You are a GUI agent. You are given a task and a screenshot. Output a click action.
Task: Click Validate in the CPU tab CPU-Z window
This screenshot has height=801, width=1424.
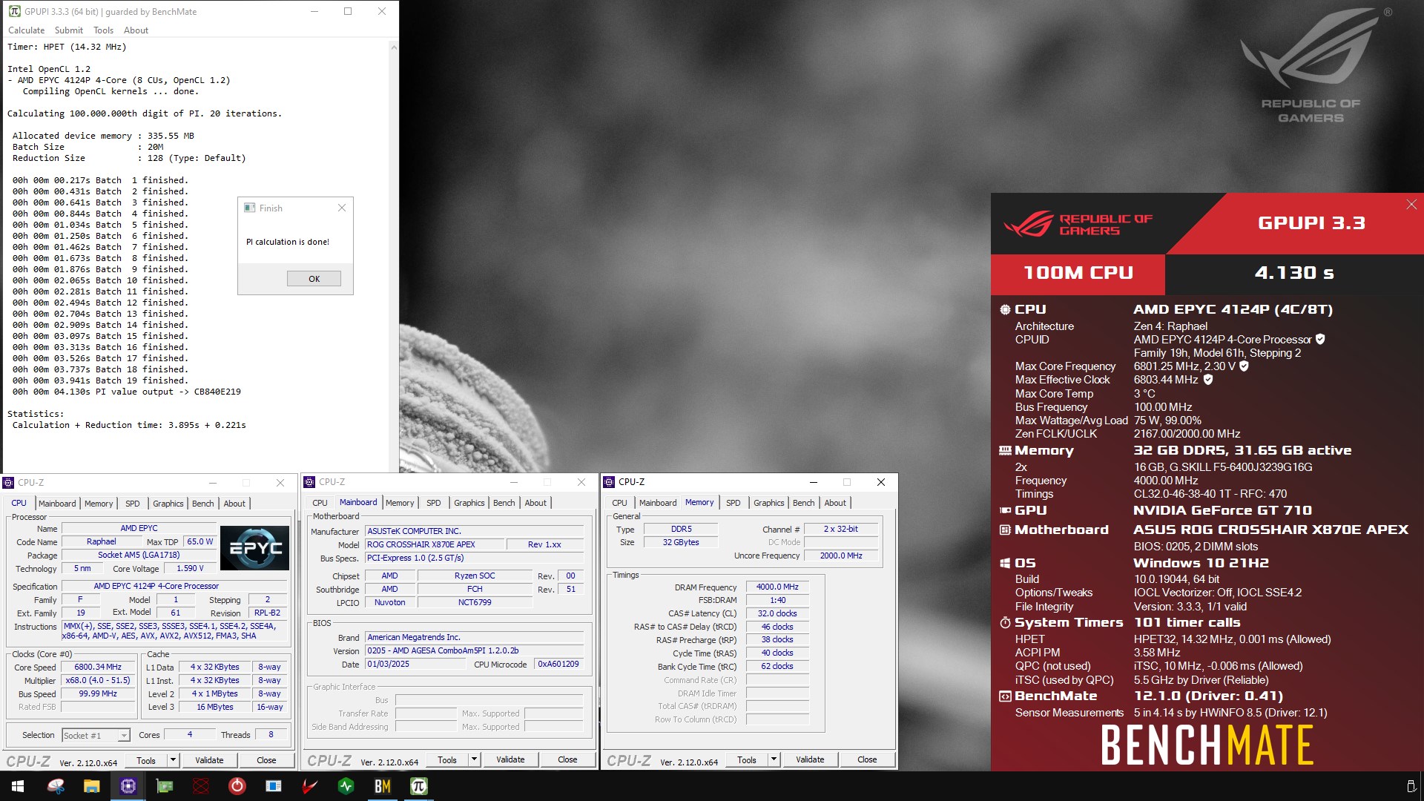pyautogui.click(x=209, y=760)
